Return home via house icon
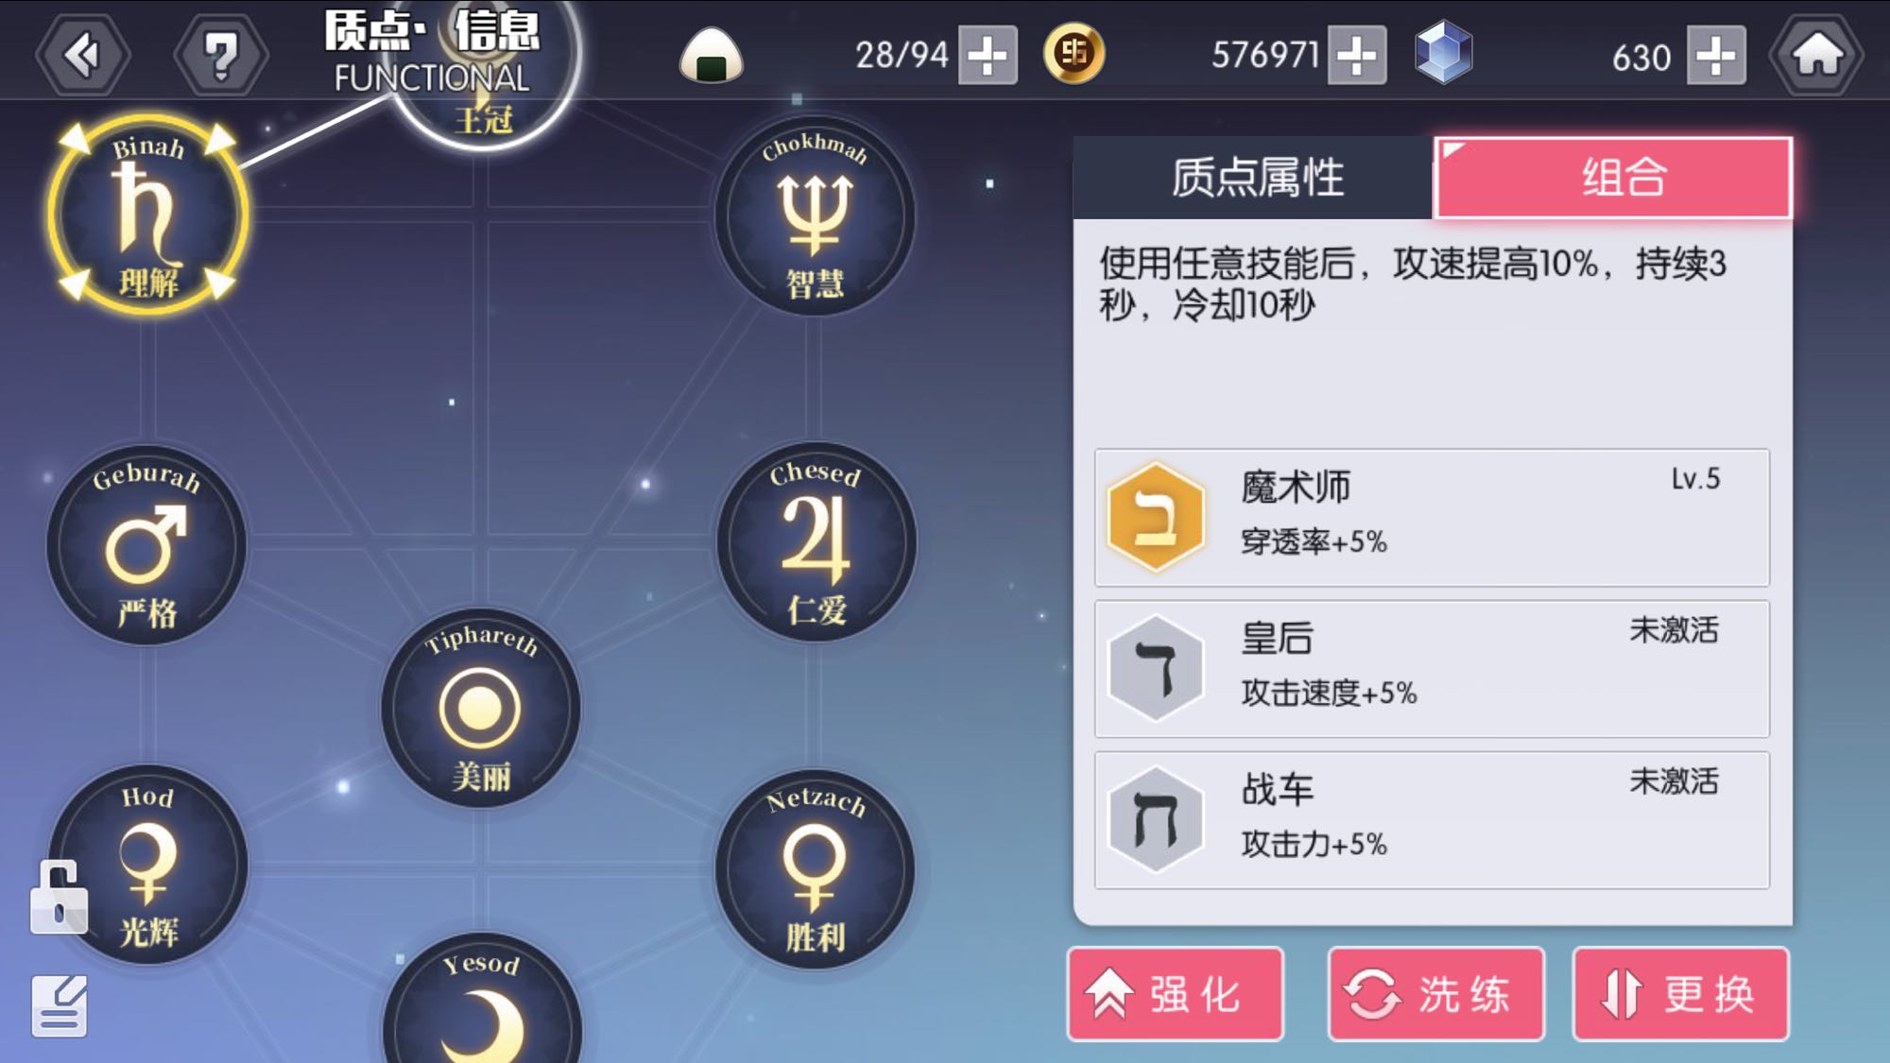This screenshot has width=1890, height=1063. coord(1816,55)
